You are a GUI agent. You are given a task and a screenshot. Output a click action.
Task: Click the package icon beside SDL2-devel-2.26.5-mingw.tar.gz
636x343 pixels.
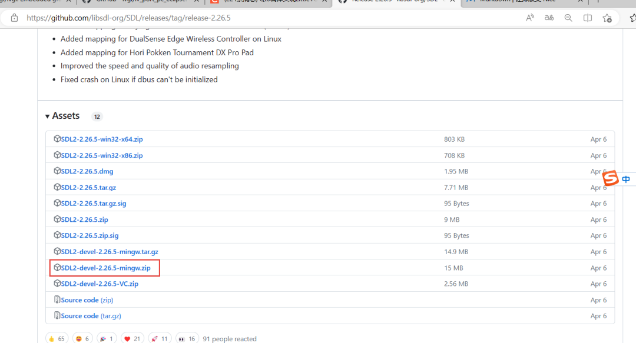coord(57,251)
